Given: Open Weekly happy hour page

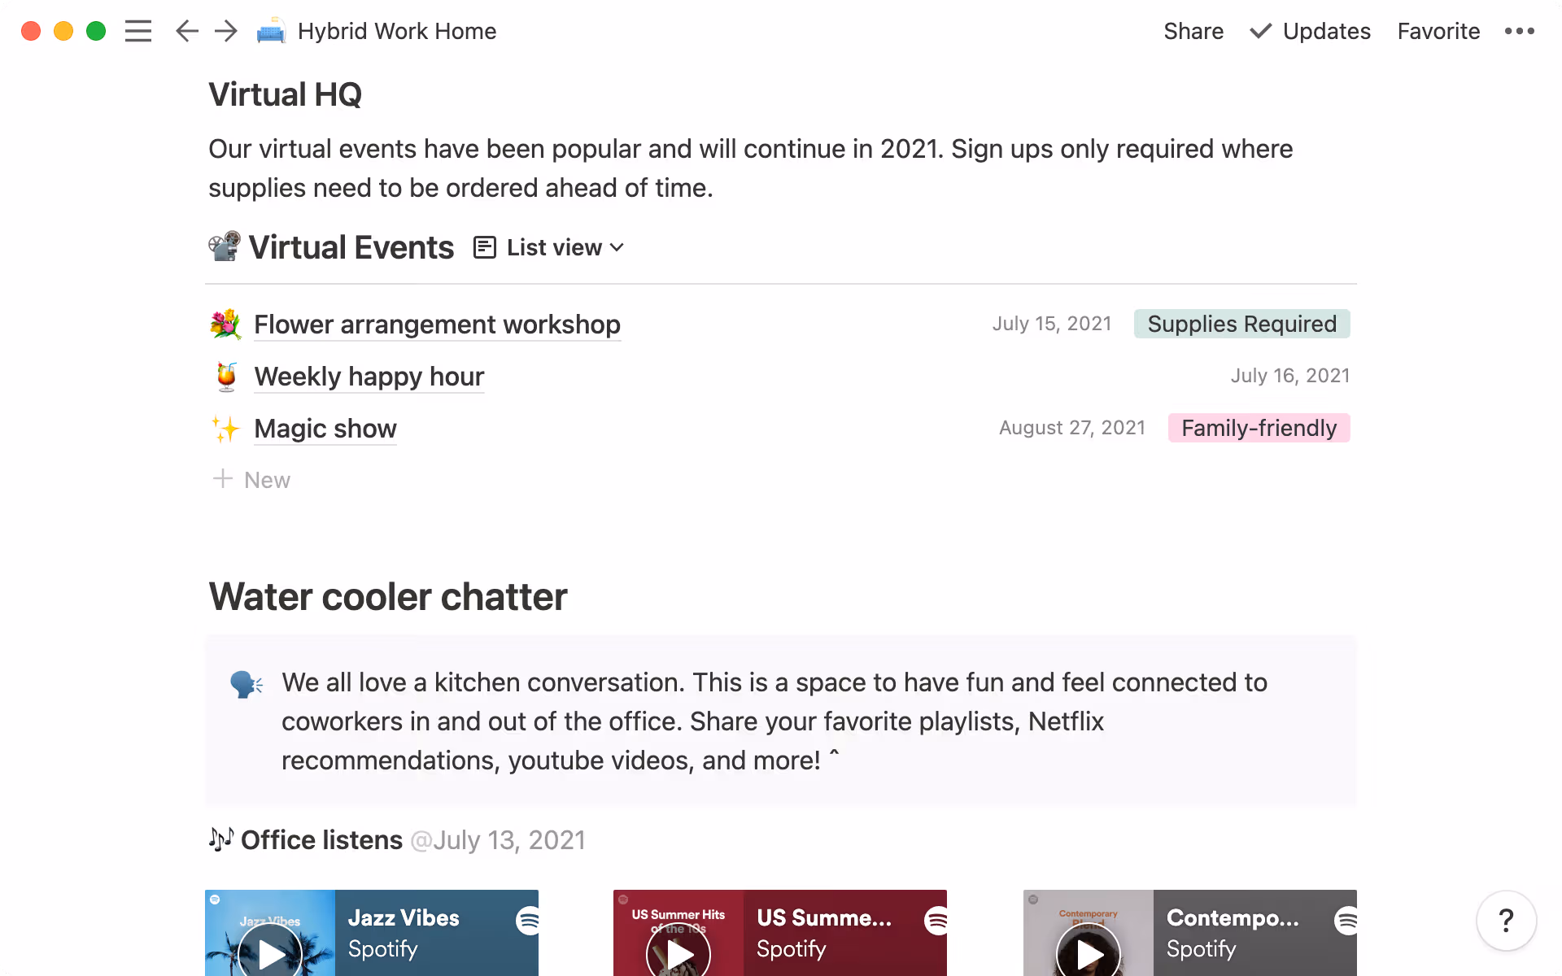Looking at the screenshot, I should (x=369, y=377).
